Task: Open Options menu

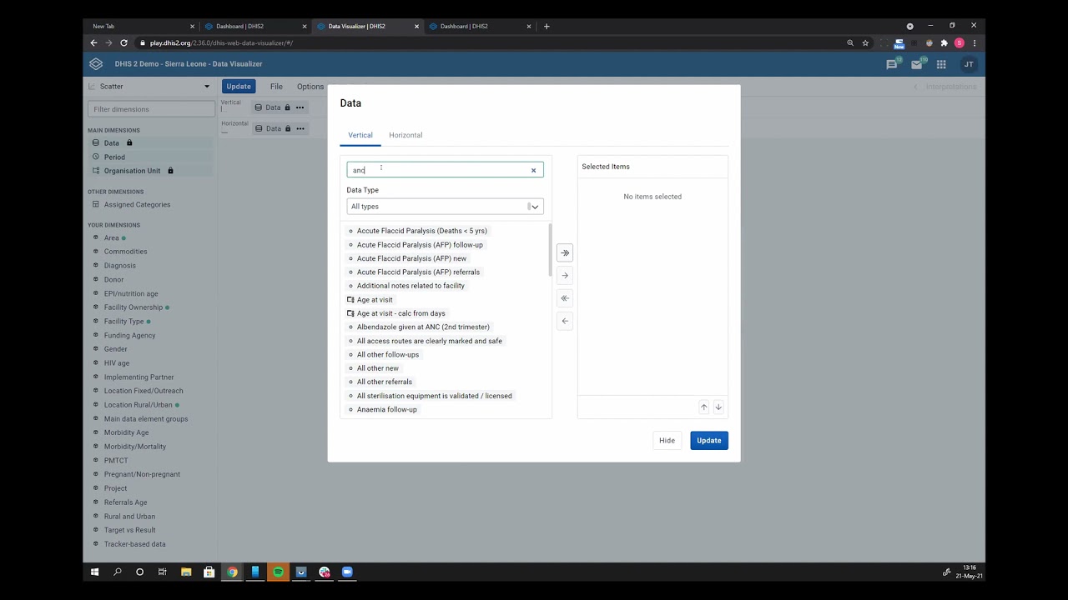Action: tap(310, 87)
